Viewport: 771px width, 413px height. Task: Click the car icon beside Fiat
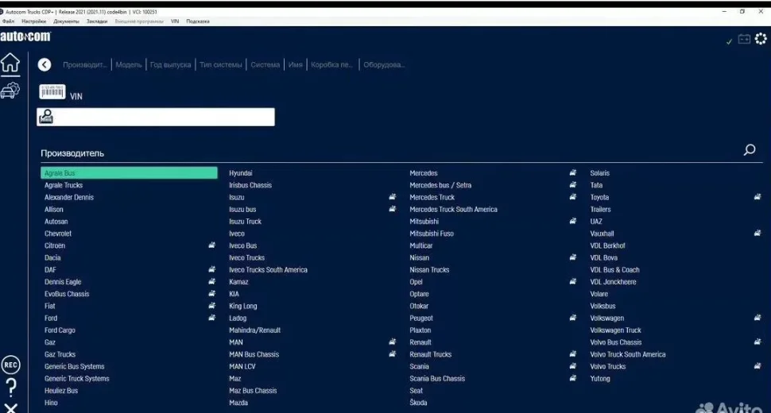pos(211,306)
